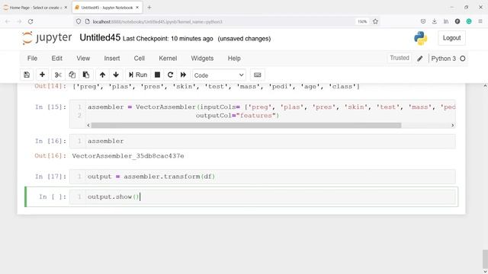Cut selected cells with scissors icon

click(x=58, y=75)
